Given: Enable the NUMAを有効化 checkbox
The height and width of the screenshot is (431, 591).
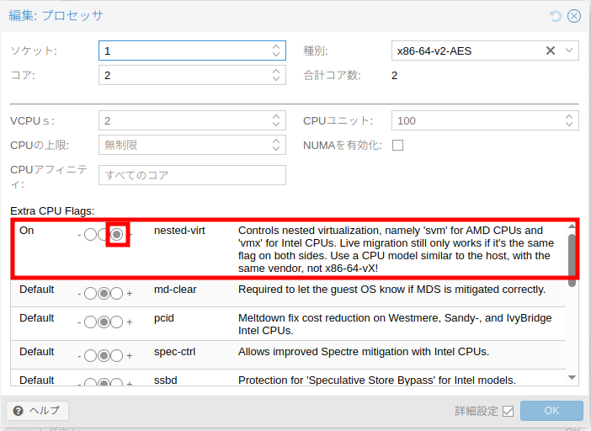Looking at the screenshot, I should (x=397, y=145).
